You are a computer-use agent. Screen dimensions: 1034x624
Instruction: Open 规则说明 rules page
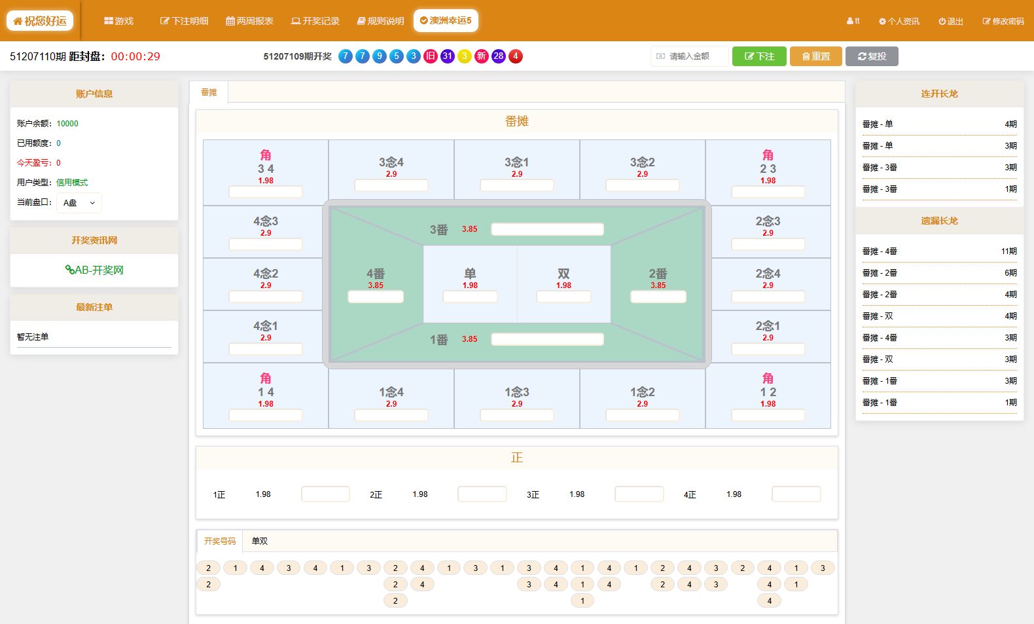(x=380, y=21)
